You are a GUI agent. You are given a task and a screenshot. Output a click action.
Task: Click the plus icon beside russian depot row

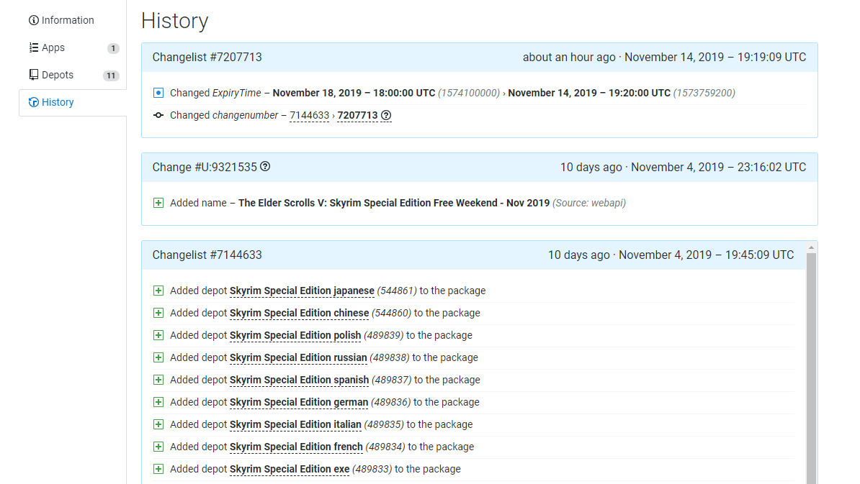pos(158,357)
